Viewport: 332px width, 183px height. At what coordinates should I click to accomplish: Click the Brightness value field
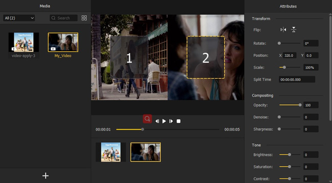point(311,155)
